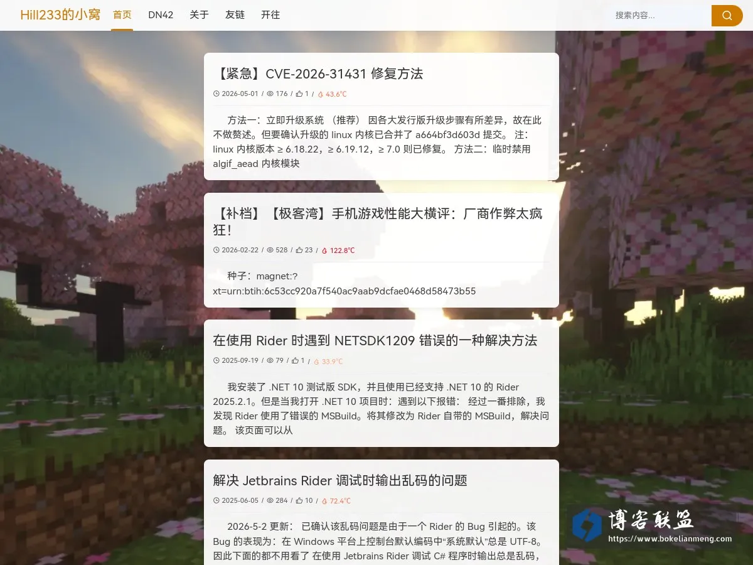Click the eye icon beside 79 views

point(270,361)
